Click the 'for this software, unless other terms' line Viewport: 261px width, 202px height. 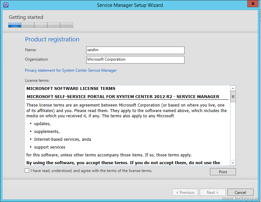point(109,155)
